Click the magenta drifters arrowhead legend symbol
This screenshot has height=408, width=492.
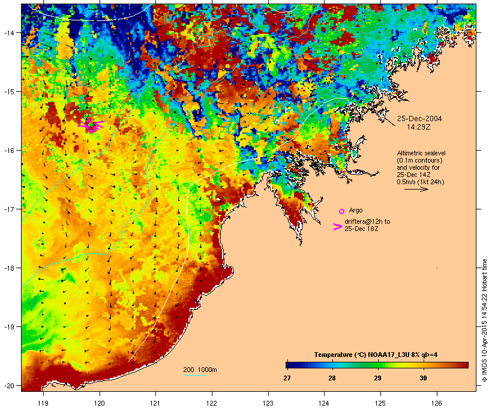pyautogui.click(x=337, y=227)
